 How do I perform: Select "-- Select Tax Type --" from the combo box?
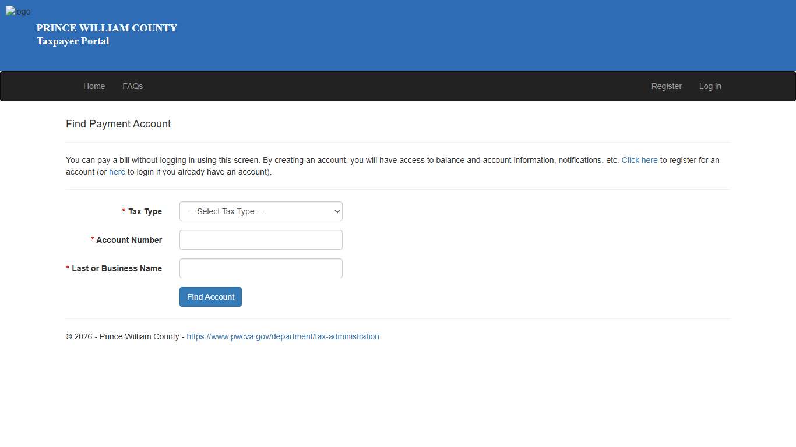260,211
